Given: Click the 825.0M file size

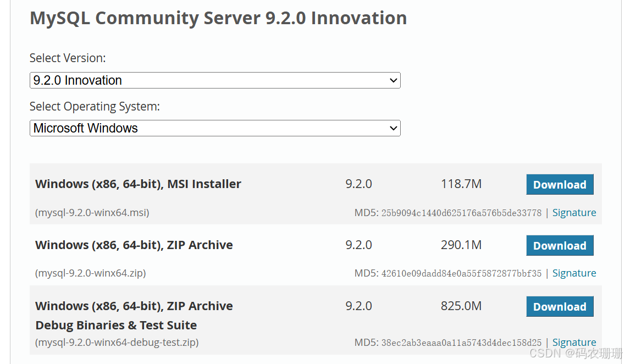Looking at the screenshot, I should point(461,306).
